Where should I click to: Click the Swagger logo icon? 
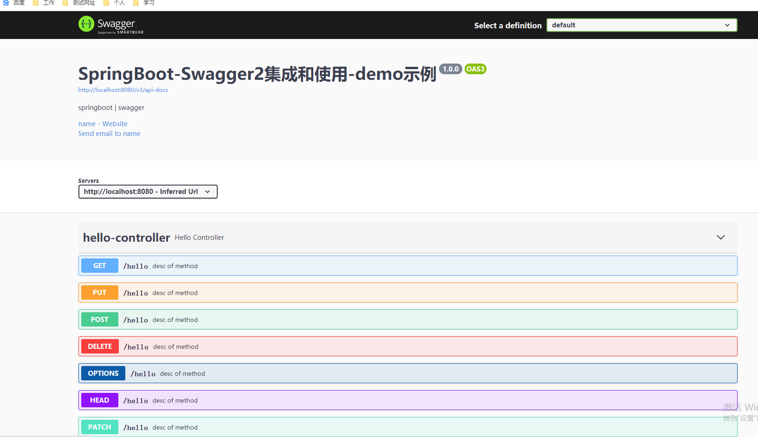(x=86, y=24)
